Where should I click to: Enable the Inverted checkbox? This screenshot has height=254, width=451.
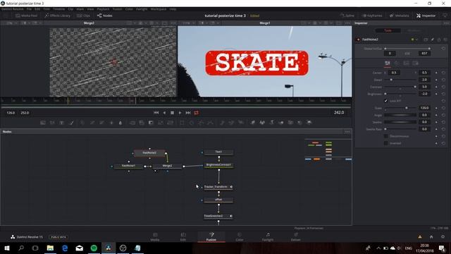pos(386,143)
